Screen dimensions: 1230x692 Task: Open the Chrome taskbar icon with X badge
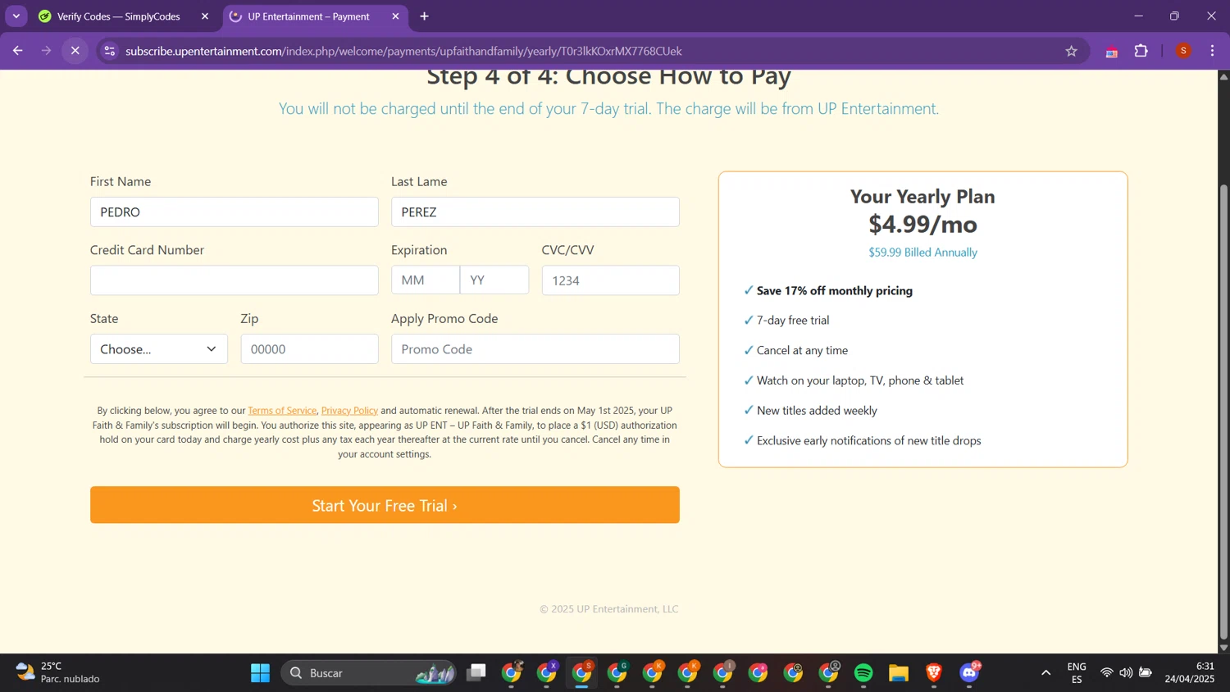coord(547,673)
